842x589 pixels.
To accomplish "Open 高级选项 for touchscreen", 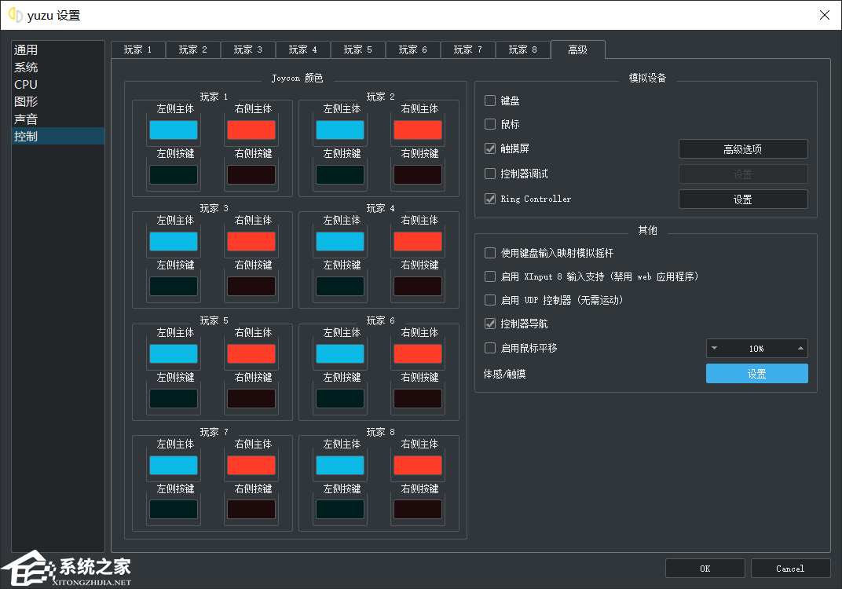I will (742, 149).
